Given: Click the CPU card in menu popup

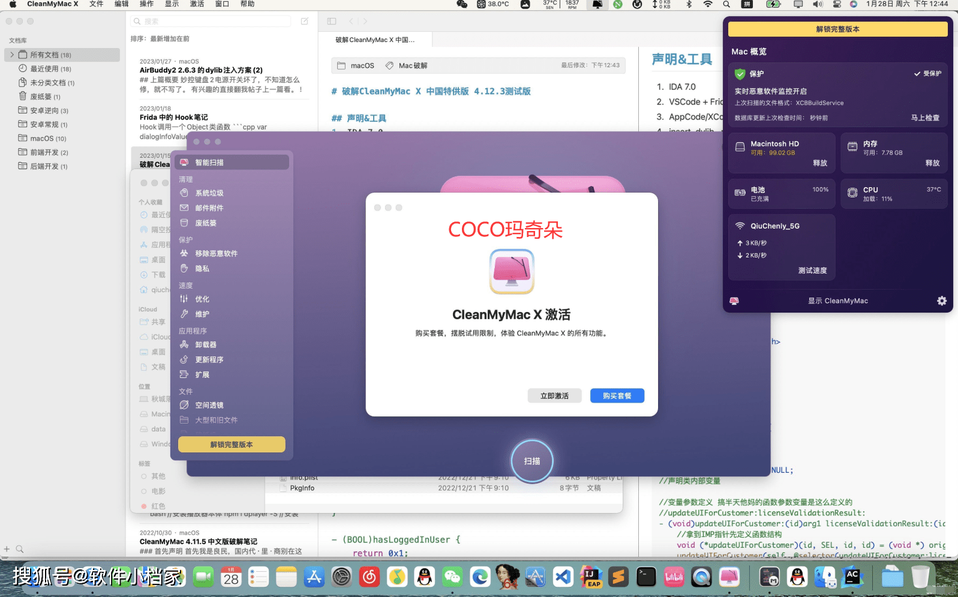Looking at the screenshot, I should point(894,194).
